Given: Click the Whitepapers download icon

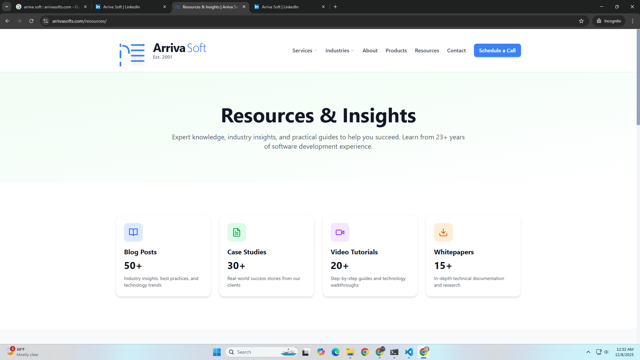Looking at the screenshot, I should pos(443,232).
